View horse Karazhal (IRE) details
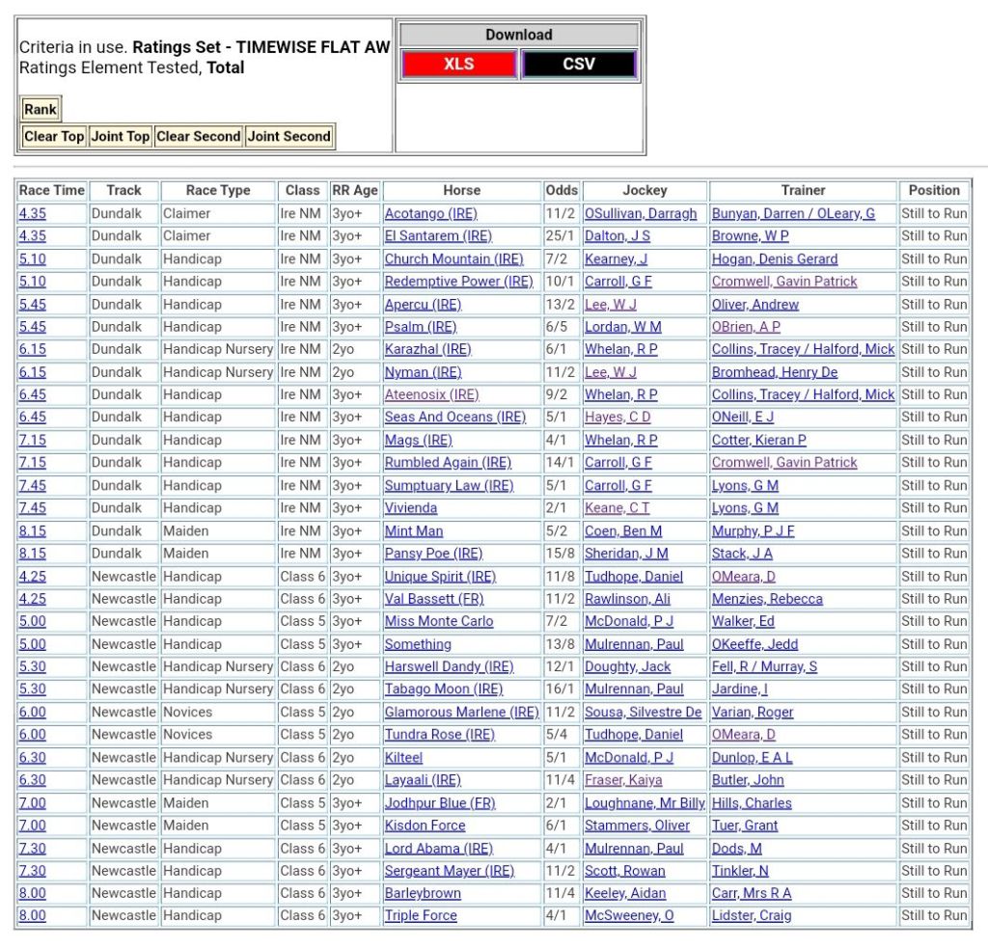Image resolution: width=988 pixels, height=947 pixels. coord(427,349)
